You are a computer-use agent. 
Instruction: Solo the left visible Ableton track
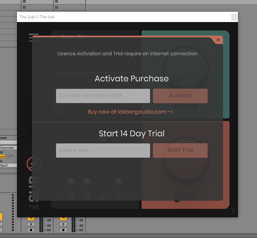coord(31,224)
